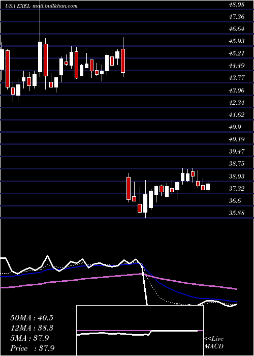254x356 pixels.
Task: Click the 48.08 price axis label
Action: (237, 4)
